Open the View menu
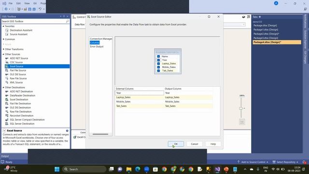 27,3
